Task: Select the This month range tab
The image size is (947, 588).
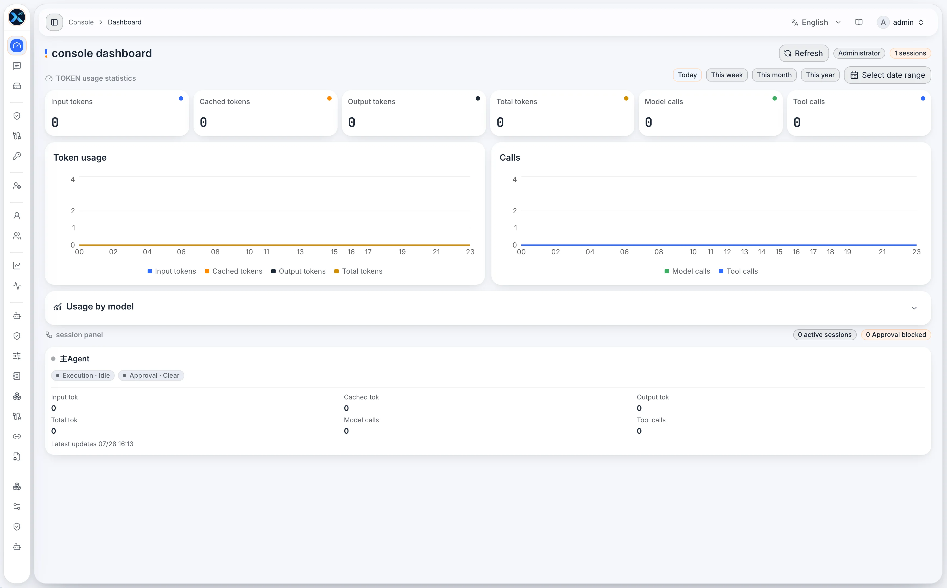Action: pos(774,75)
